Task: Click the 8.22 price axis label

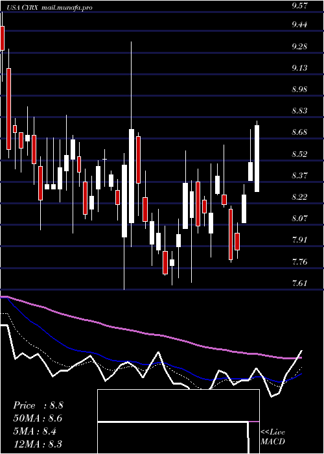Action: [x=299, y=197]
